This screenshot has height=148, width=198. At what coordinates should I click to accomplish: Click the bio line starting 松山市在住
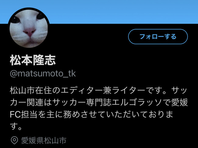[x=98, y=90]
